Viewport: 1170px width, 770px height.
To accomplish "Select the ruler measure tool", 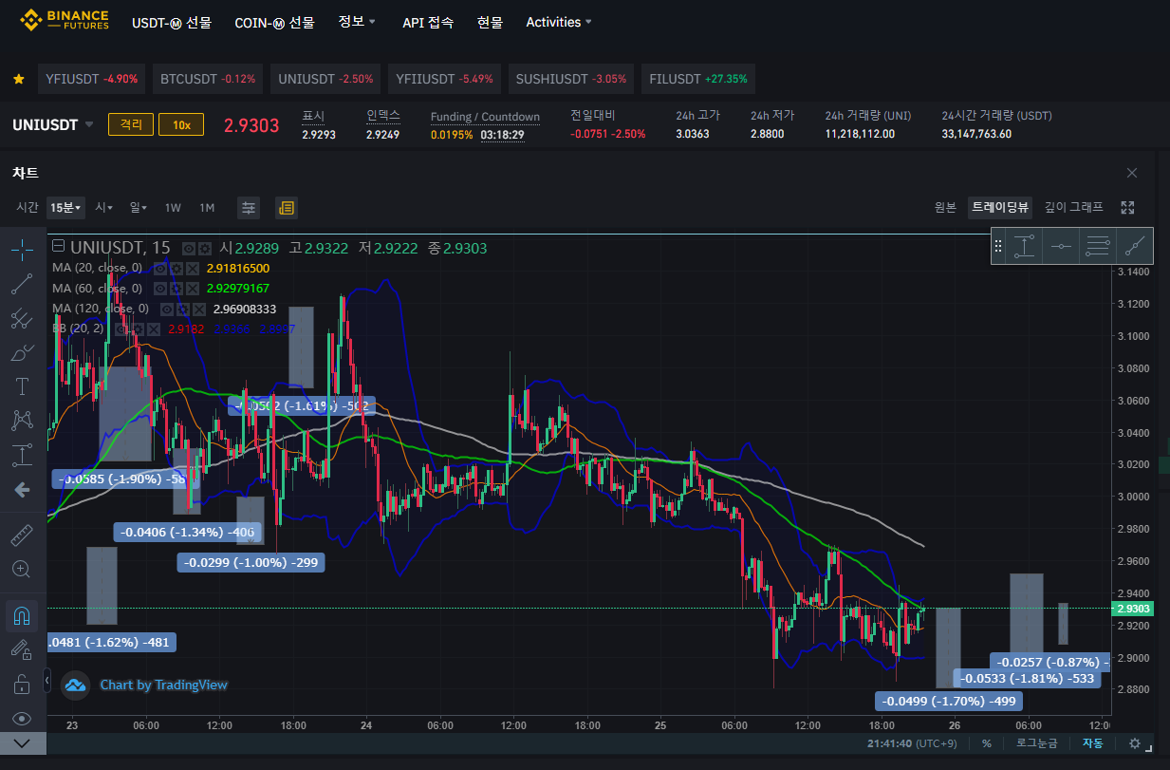I will click(22, 535).
